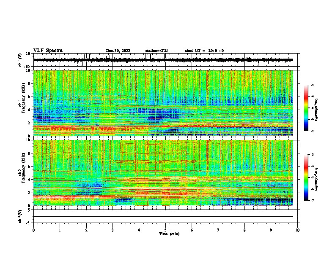This screenshot has height=258, width=335.
Task: Click the "ch.1(V)" waveform axis label
Action: [20, 60]
